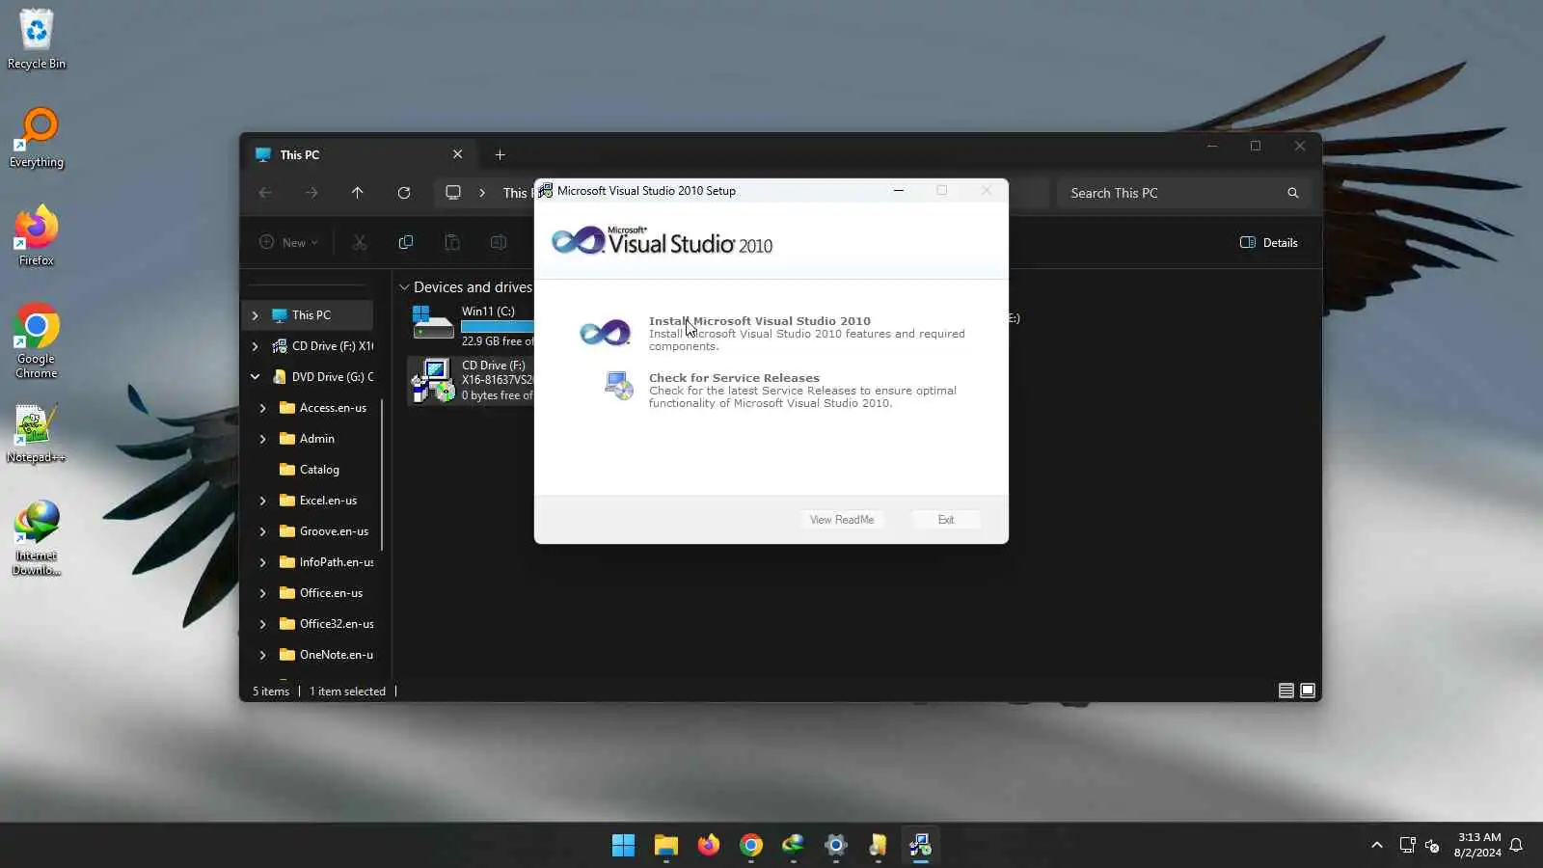Open the network status tray icon
The width and height of the screenshot is (1543, 868).
coord(1408,846)
